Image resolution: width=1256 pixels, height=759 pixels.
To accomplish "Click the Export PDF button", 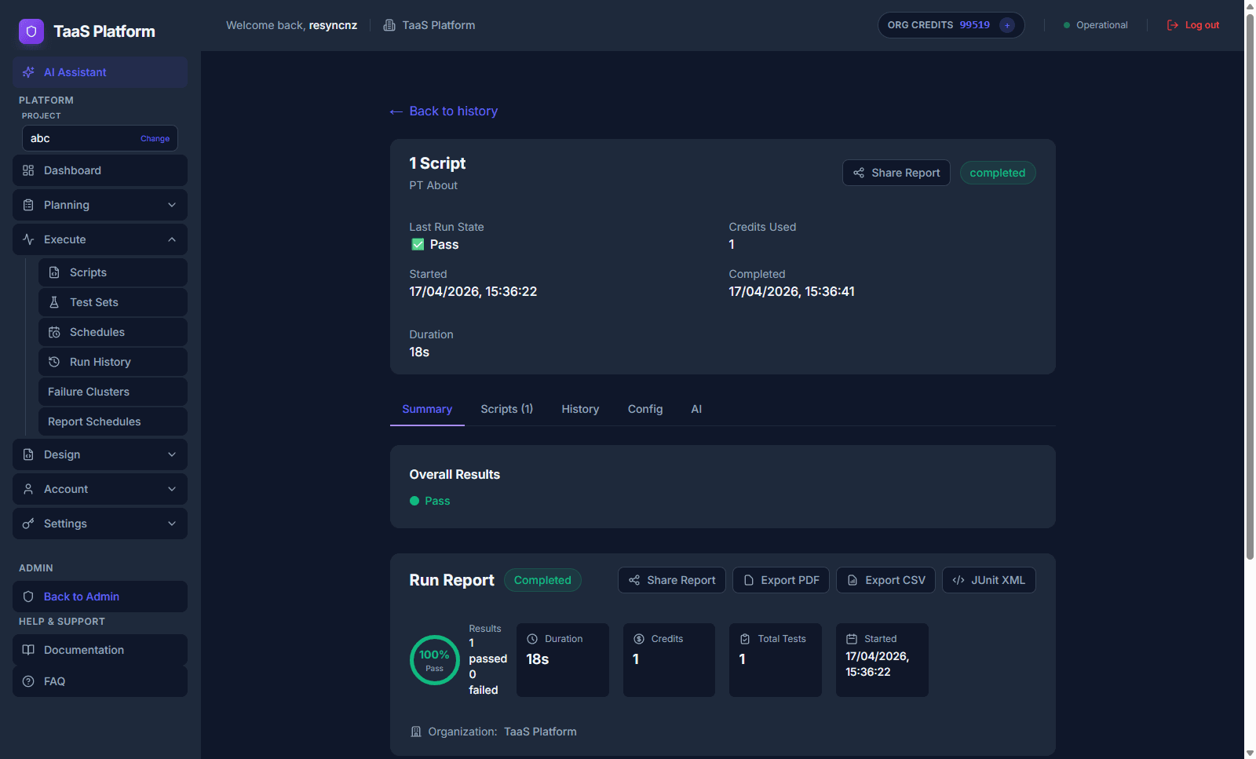I will (x=780, y=580).
